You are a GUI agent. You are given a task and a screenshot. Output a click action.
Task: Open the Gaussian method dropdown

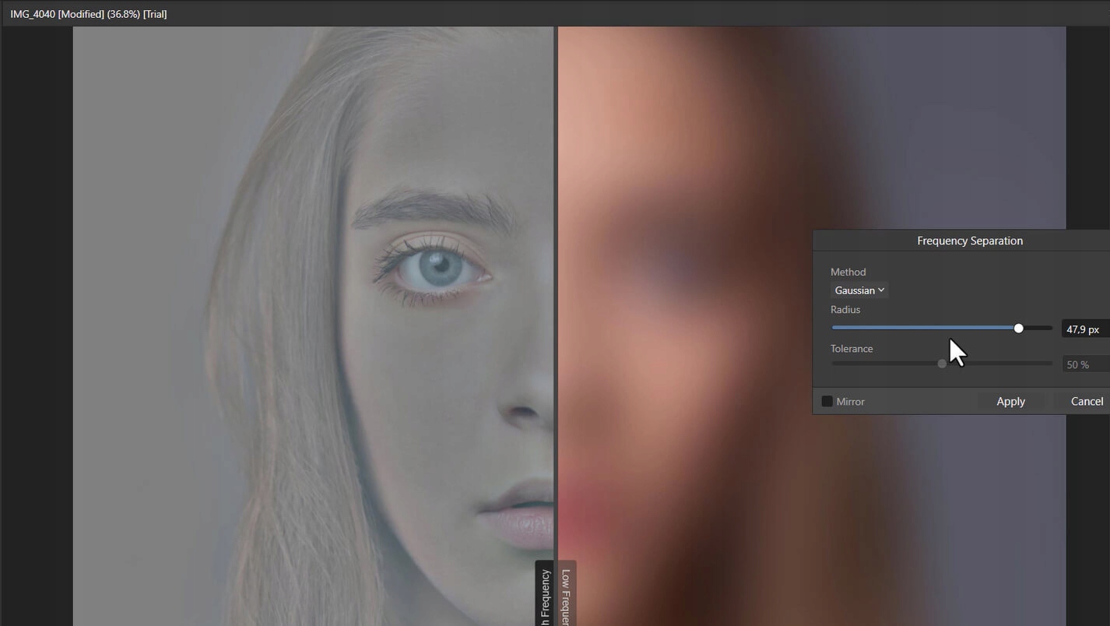859,290
